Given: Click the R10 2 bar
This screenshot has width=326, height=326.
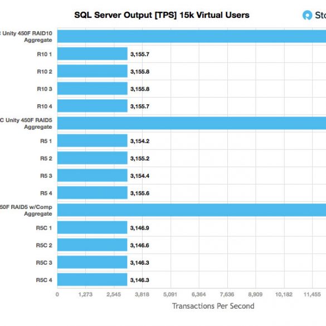Looking at the screenshot, I should click(x=93, y=71).
